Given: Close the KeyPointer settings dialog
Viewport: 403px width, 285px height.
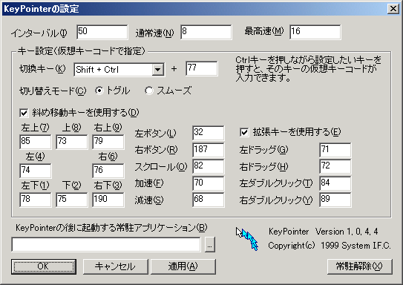Looking at the screenshot, I should coord(393,9).
